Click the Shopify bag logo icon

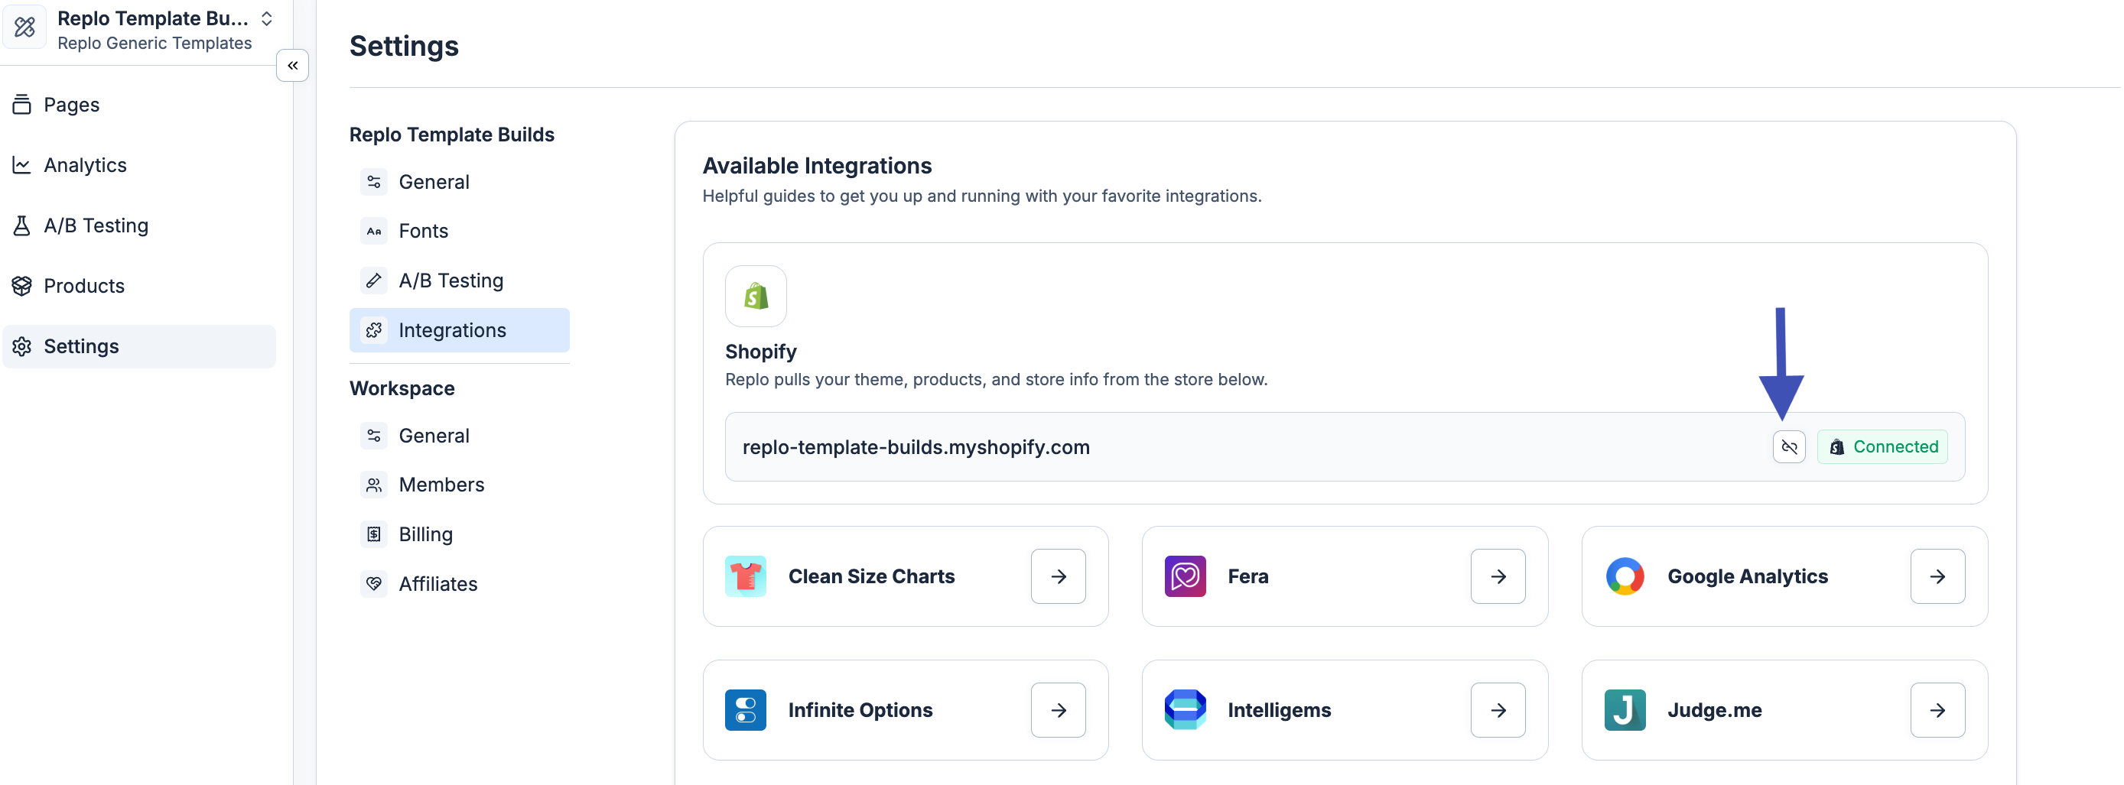coord(755,297)
